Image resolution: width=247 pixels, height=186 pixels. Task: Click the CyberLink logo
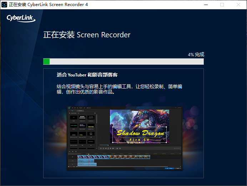coord(21,18)
